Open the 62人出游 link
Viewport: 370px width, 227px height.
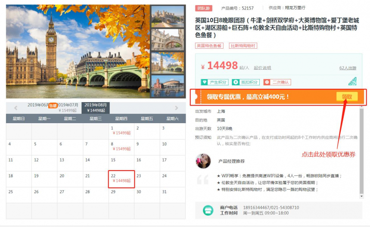tap(348, 68)
